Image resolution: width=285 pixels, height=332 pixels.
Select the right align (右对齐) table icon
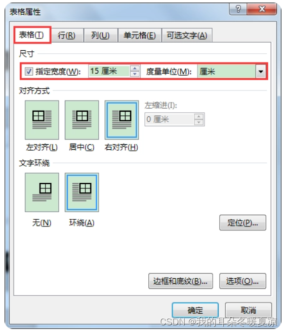pyautogui.click(x=122, y=120)
